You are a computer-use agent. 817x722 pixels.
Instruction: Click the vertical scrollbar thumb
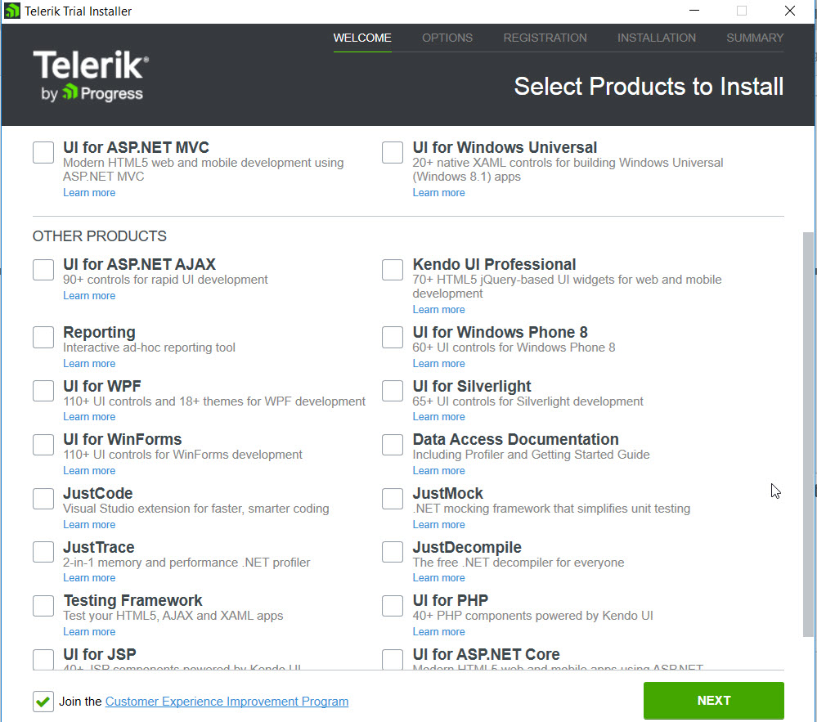click(x=809, y=433)
